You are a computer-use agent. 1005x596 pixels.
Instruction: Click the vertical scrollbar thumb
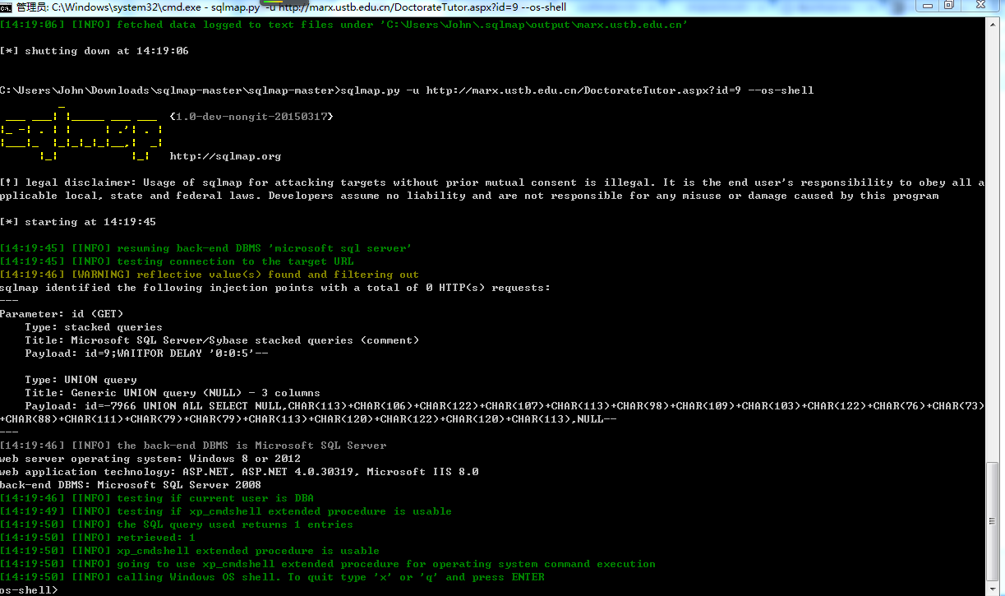994,522
